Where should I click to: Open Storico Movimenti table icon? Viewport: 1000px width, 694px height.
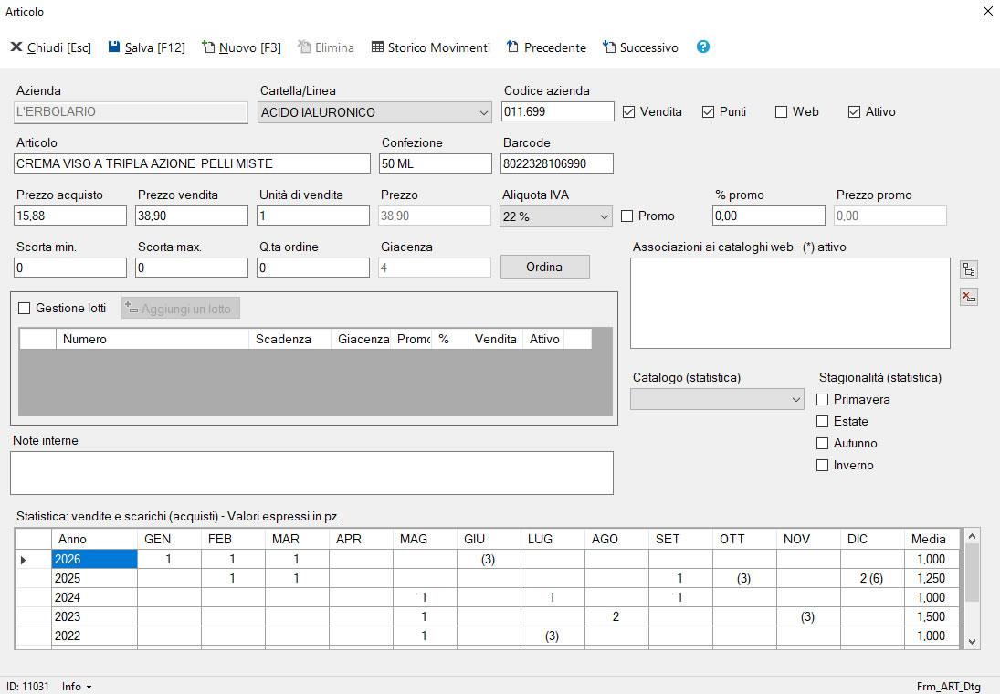(x=377, y=47)
